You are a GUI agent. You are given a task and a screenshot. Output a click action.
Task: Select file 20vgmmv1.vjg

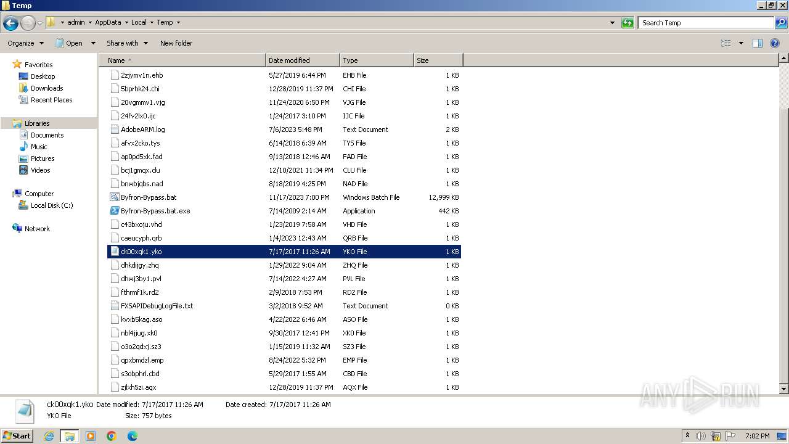[143, 102]
